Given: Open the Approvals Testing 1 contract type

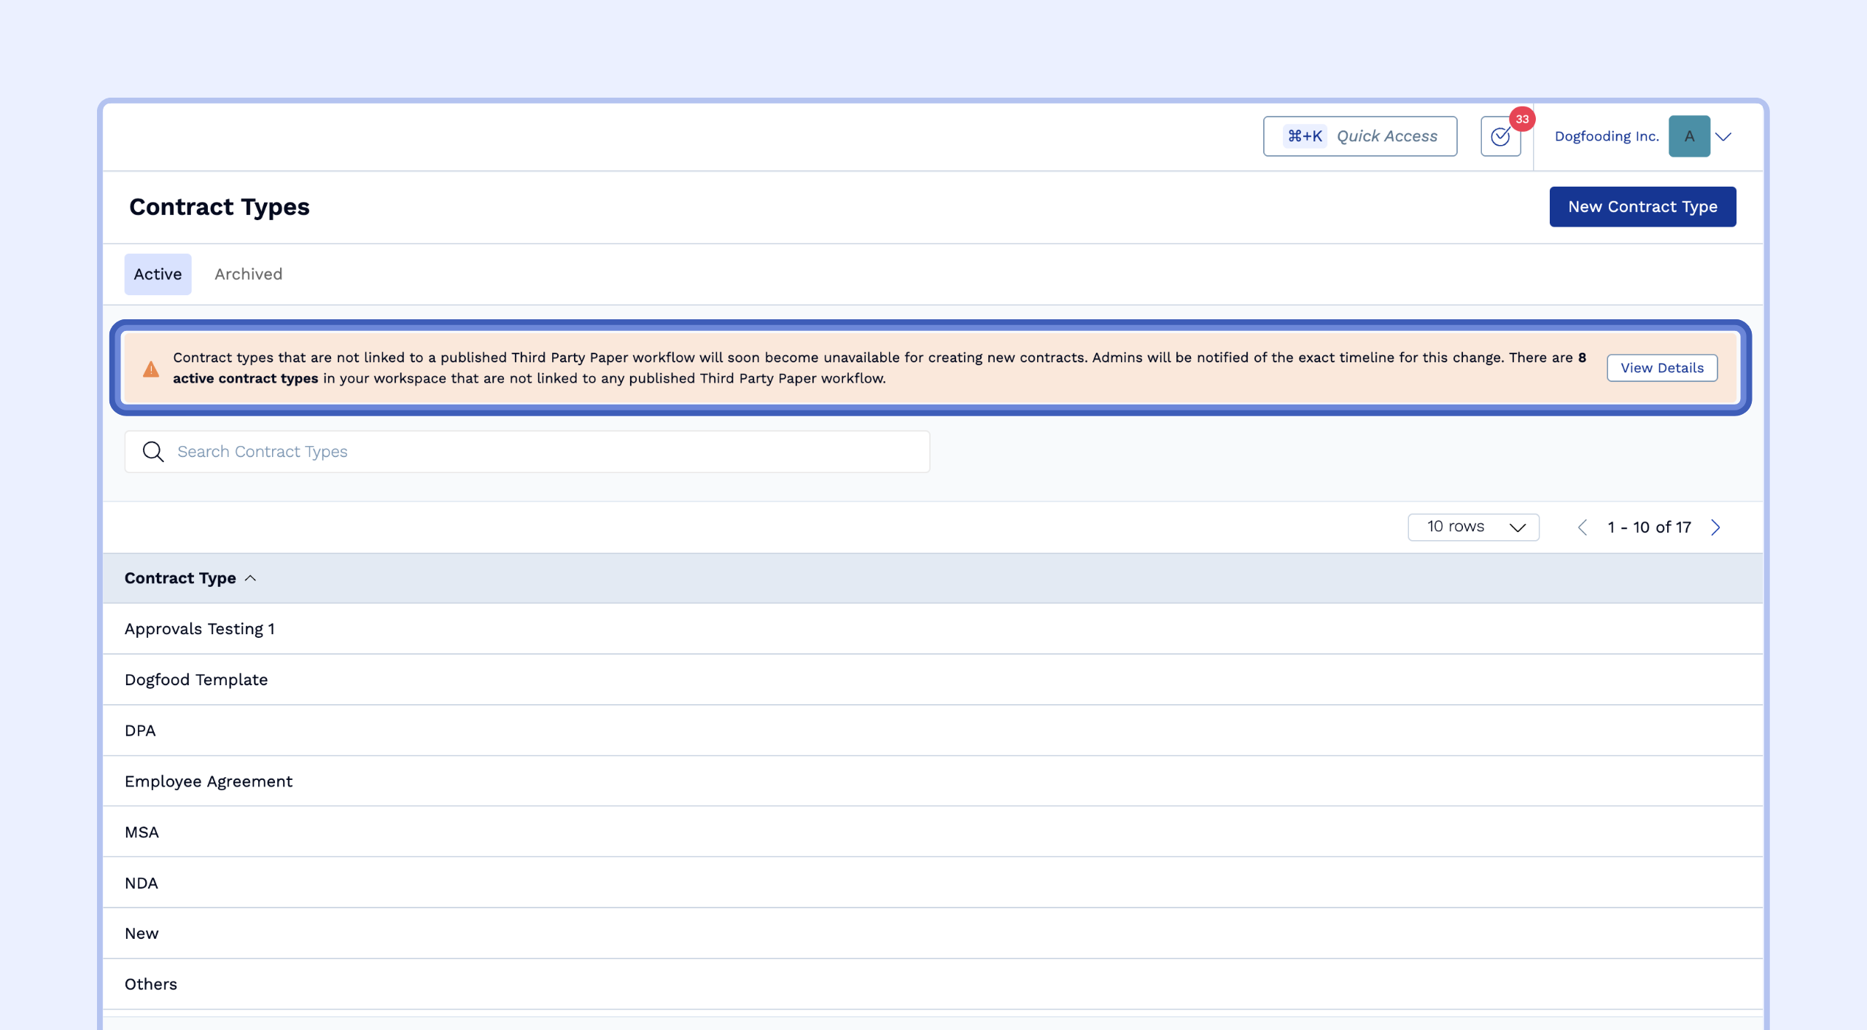Looking at the screenshot, I should (x=200, y=628).
